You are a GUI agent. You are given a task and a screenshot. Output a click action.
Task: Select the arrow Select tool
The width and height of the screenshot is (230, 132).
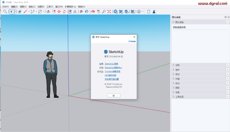click(12, 12)
